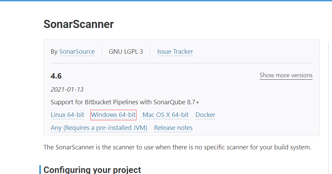
Task: Click the paragraph describing the SonarScanner
Action: pos(177,147)
